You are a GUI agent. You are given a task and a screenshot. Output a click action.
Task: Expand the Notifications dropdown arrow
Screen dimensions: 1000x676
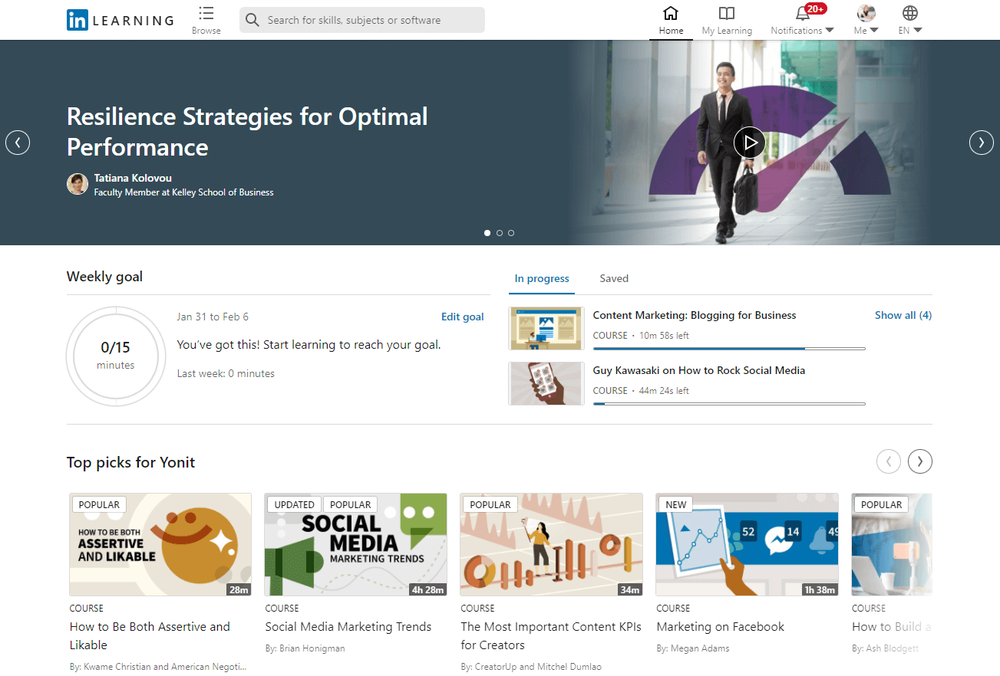point(830,31)
